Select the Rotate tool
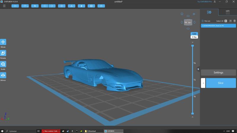The width and height of the screenshot is (237, 133). click(3, 53)
